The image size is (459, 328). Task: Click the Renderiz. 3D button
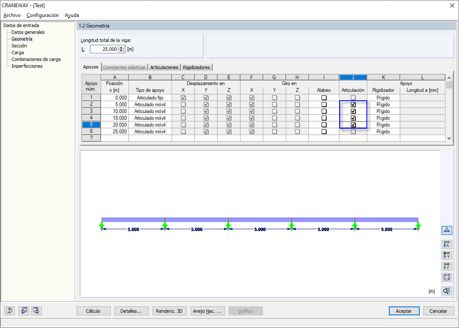(x=169, y=311)
